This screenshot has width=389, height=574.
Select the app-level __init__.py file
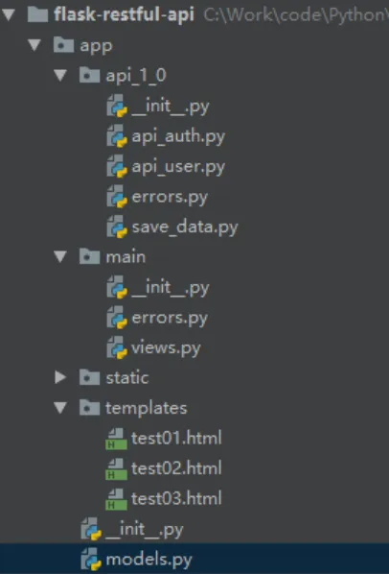[x=145, y=529]
